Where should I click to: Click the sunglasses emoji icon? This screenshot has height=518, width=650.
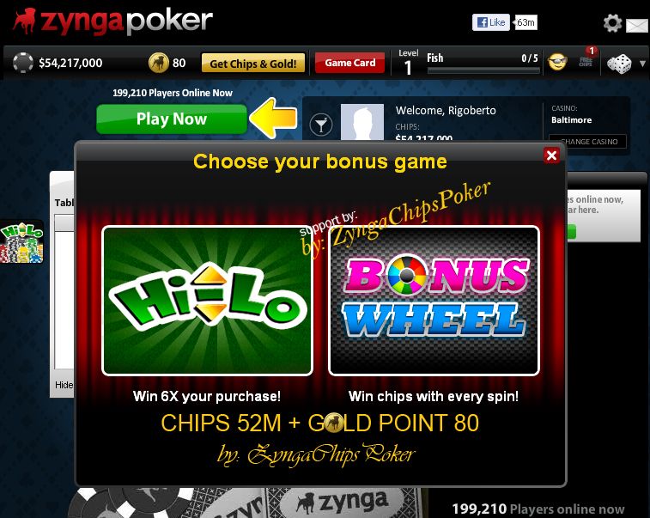pyautogui.click(x=557, y=62)
